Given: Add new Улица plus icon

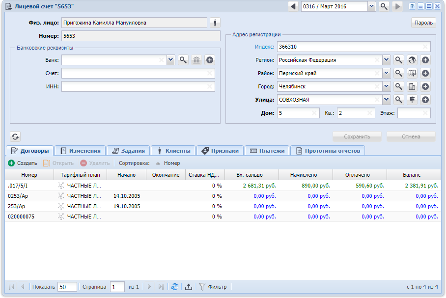Looking at the screenshot, I should coord(425,100).
